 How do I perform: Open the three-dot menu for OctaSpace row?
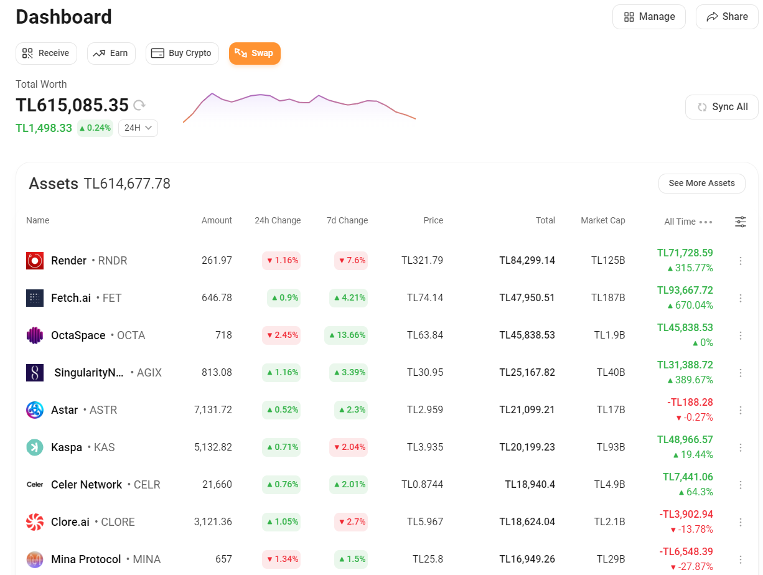click(741, 335)
